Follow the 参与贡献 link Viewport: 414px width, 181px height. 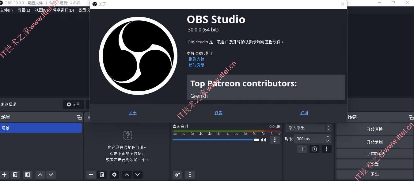pos(196,65)
